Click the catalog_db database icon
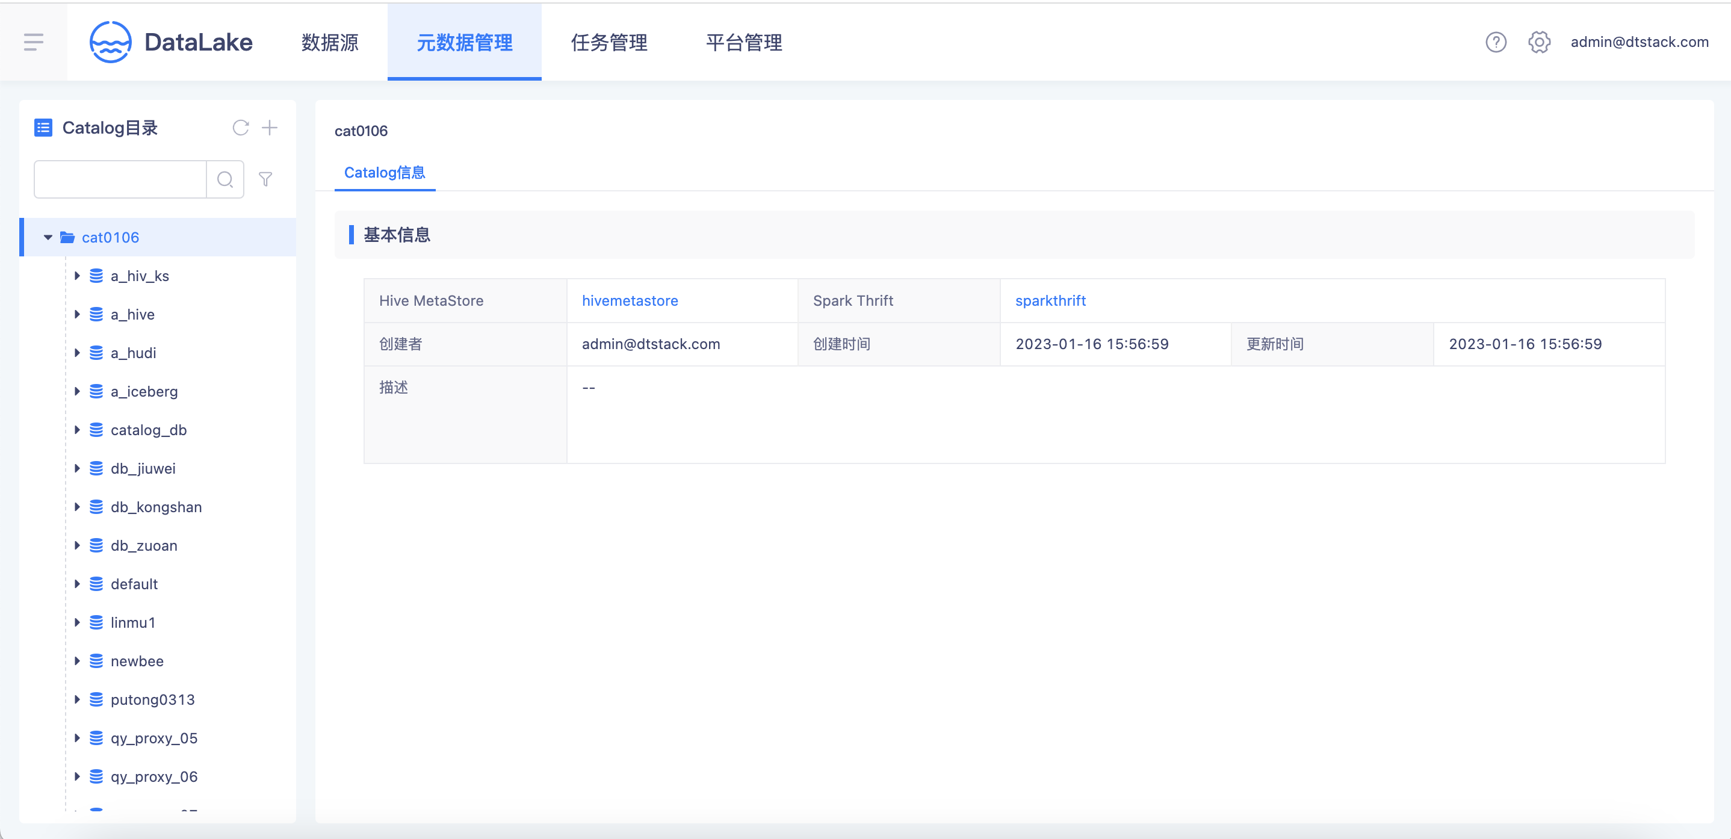1731x839 pixels. pos(96,430)
